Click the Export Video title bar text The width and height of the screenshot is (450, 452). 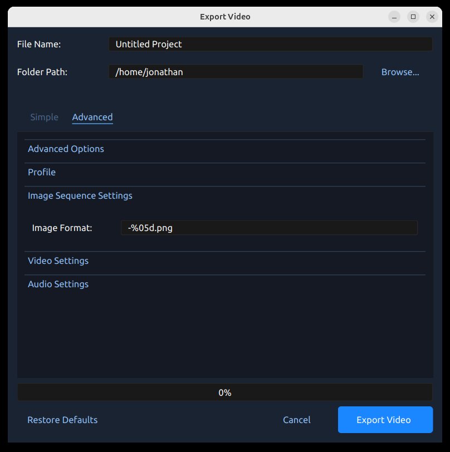click(225, 17)
